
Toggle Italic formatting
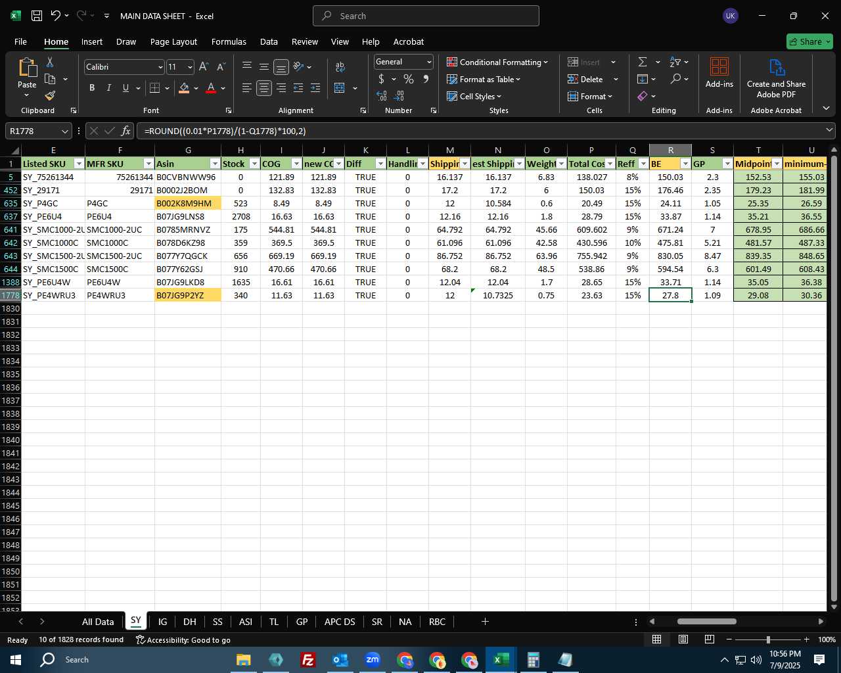(108, 87)
